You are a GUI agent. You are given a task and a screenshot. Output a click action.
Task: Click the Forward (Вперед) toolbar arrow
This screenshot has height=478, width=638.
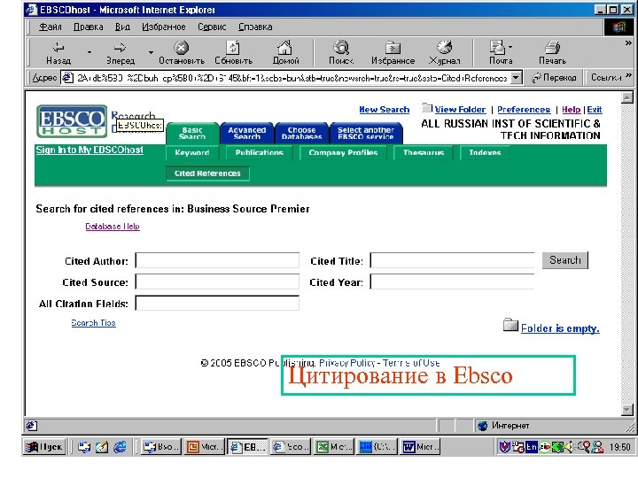click(x=120, y=53)
